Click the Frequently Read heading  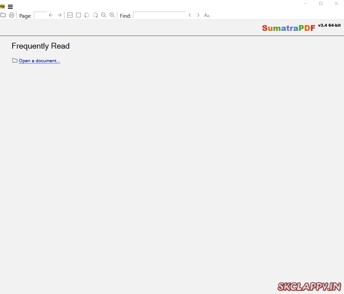(x=41, y=46)
